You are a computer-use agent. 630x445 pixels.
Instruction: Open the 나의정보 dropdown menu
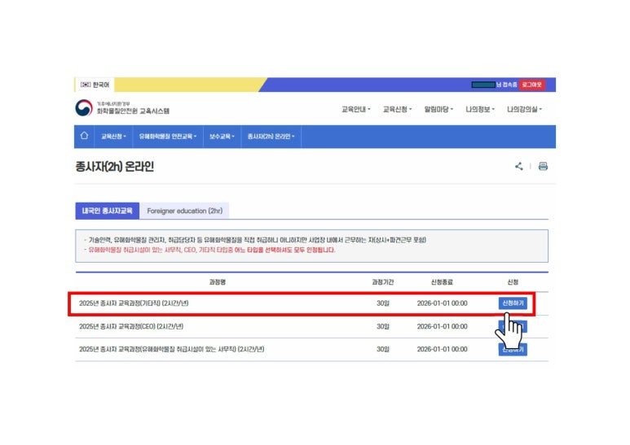click(479, 109)
